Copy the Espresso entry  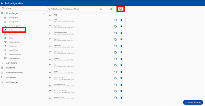(115, 59)
